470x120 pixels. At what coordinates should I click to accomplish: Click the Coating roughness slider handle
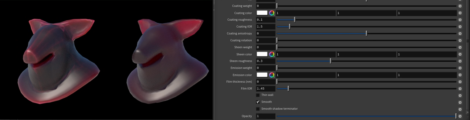295,20
